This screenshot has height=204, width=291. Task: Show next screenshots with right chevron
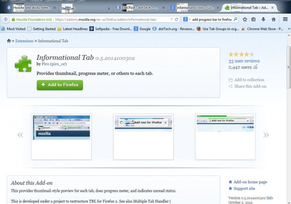pyautogui.click(x=266, y=135)
